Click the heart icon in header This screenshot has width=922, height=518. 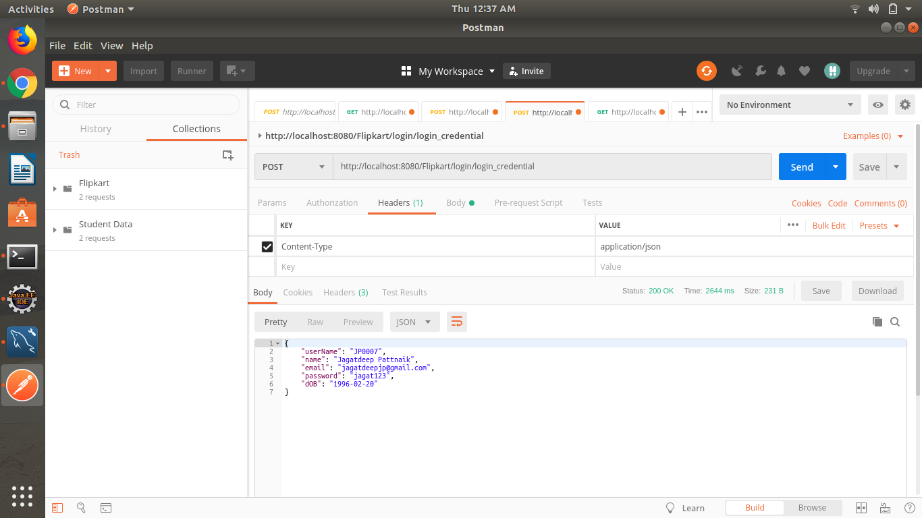[x=804, y=71]
